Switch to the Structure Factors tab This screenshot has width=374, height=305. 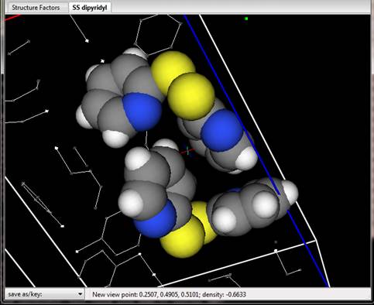(36, 8)
